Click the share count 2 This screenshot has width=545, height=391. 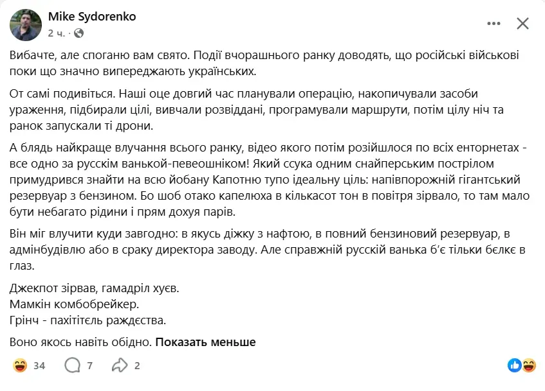[137, 366]
